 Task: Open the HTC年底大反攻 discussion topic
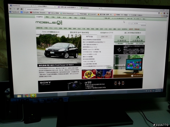click(x=92, y=52)
